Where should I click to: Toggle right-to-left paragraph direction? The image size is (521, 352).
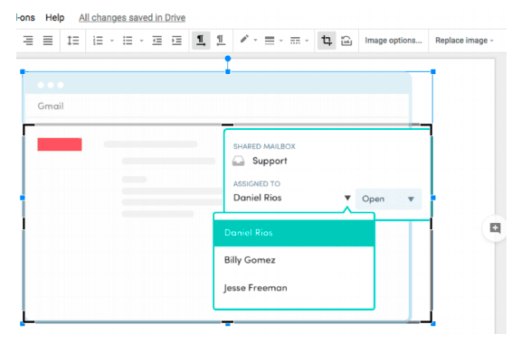coord(221,41)
